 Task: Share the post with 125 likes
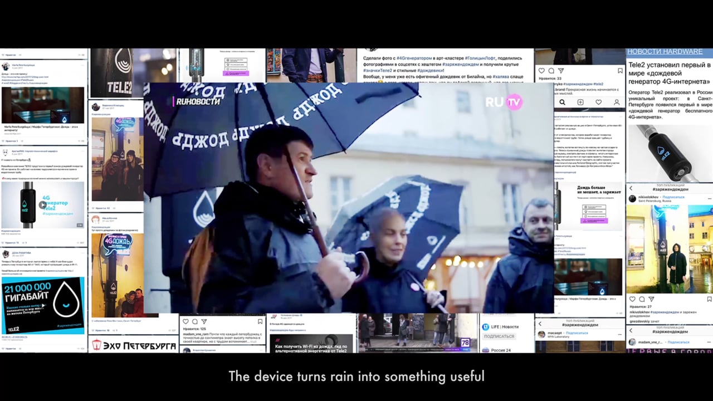tap(204, 321)
